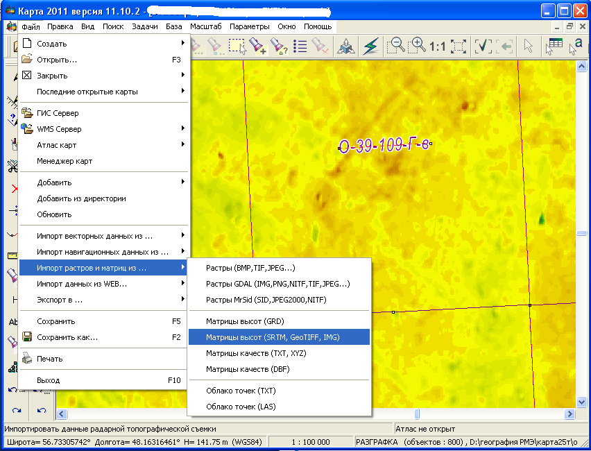Click the bulleted list toolbar icon
The image size is (591, 451).
pos(300,46)
